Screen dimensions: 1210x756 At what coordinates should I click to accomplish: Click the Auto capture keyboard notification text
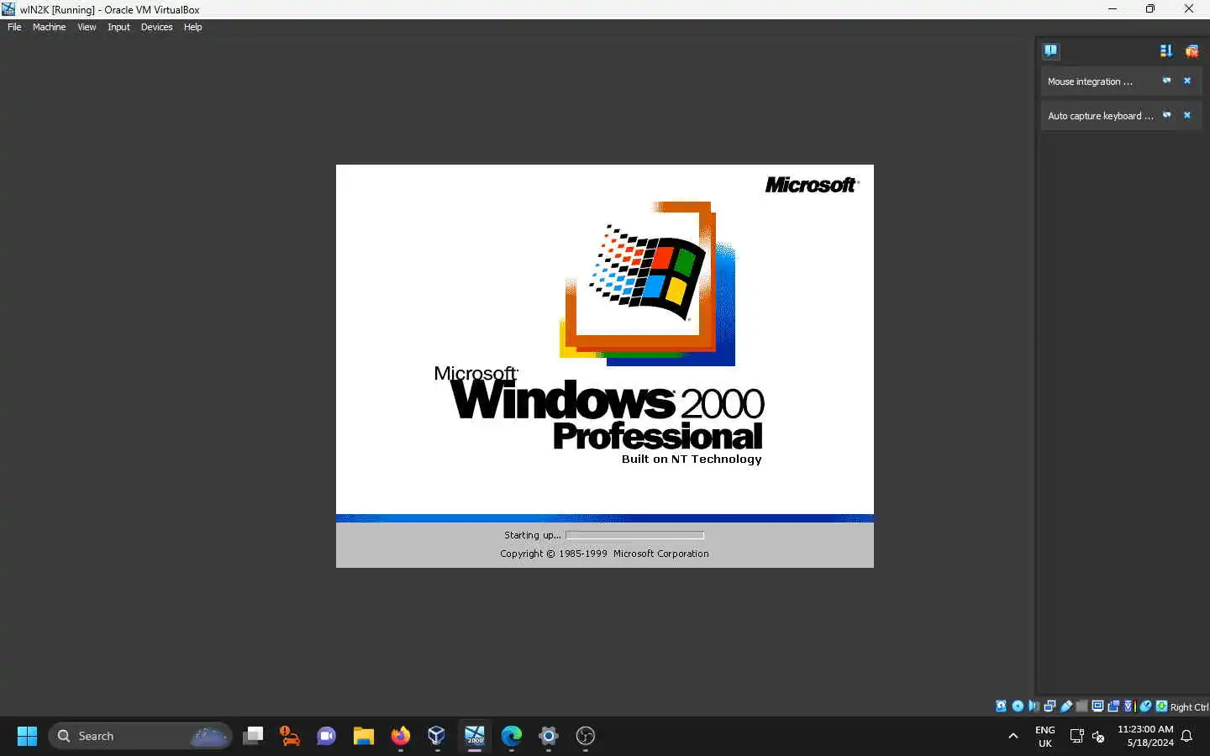1100,116
